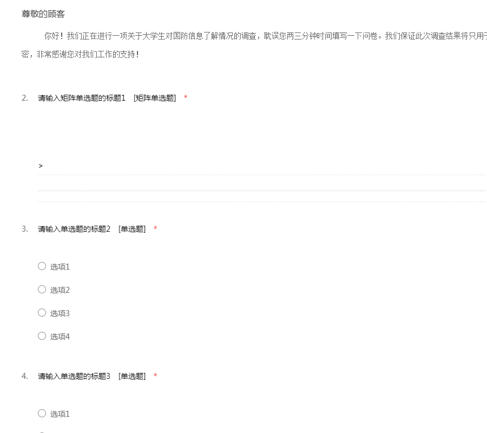Click the [矩阵单选题] type tag
487x433 pixels.
tap(155, 98)
